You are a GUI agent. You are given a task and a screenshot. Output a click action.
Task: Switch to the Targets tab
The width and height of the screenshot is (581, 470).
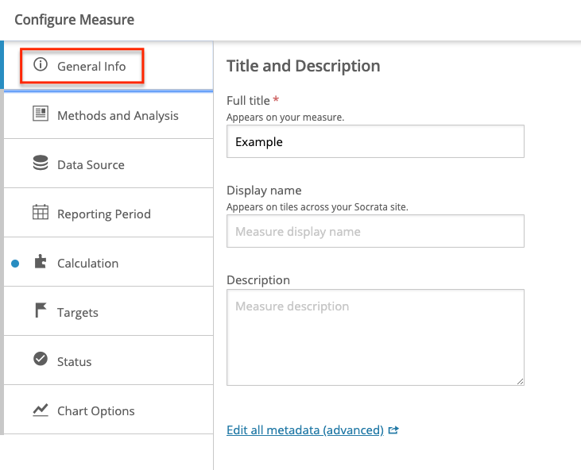coord(108,311)
